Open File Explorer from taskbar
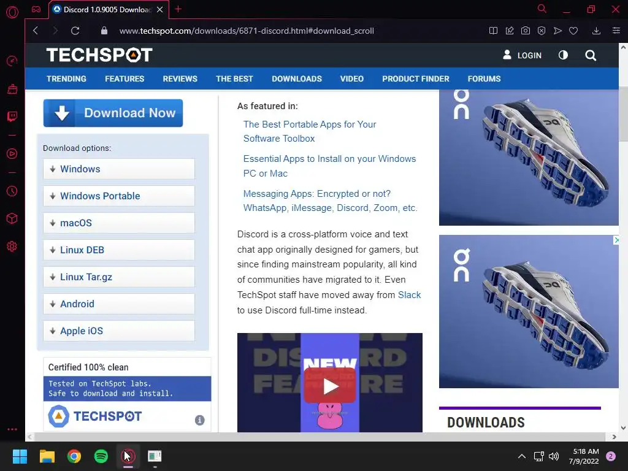 [47, 456]
